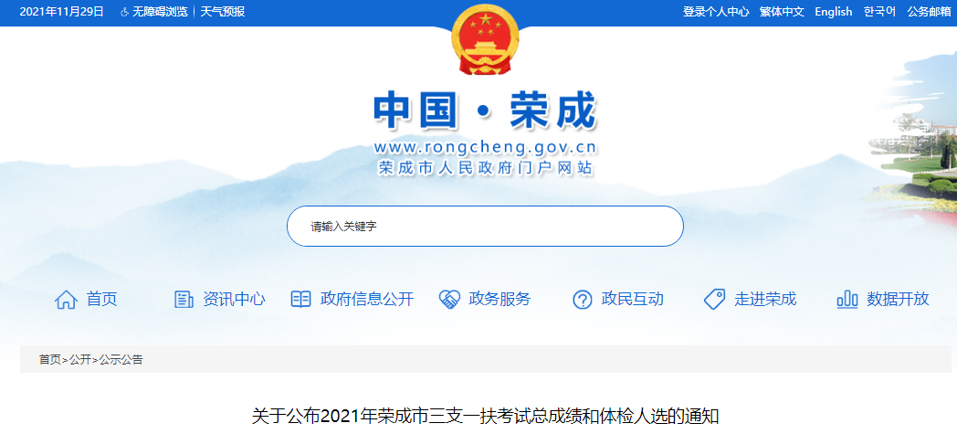The height and width of the screenshot is (434, 957).
Task: Open the 首页 navigation menu item
Action: click(x=101, y=299)
